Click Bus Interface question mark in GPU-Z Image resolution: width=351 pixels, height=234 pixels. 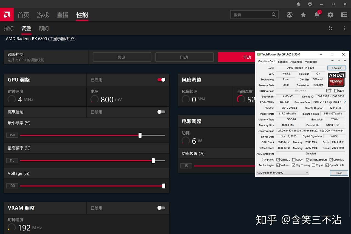[x=345, y=102]
